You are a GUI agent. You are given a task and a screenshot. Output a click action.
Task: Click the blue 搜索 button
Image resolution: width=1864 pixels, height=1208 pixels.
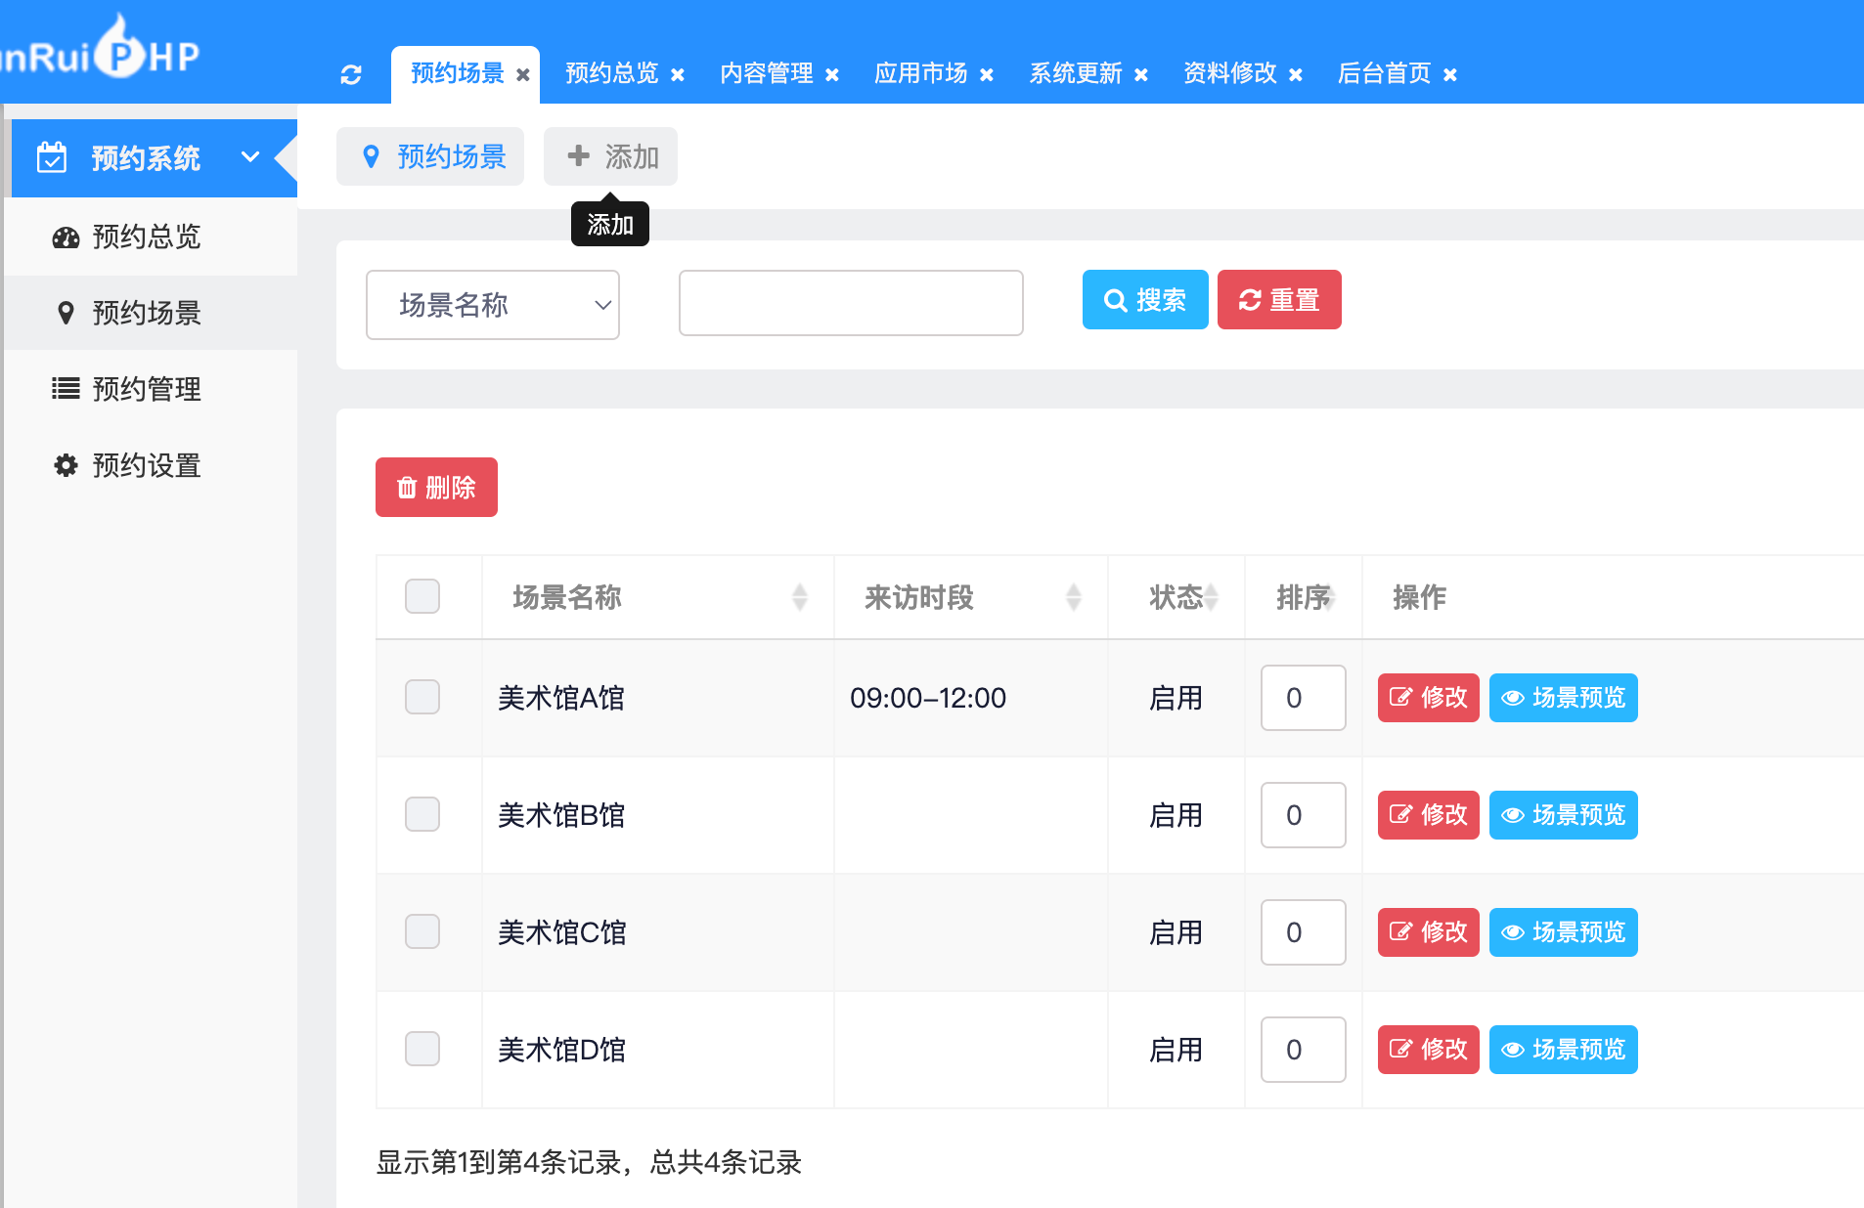point(1144,300)
